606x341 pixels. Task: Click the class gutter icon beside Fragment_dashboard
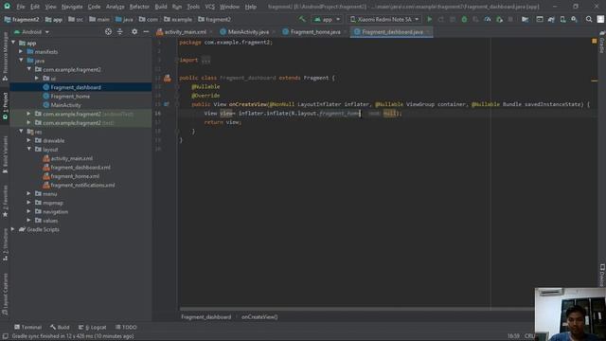tap(167, 78)
